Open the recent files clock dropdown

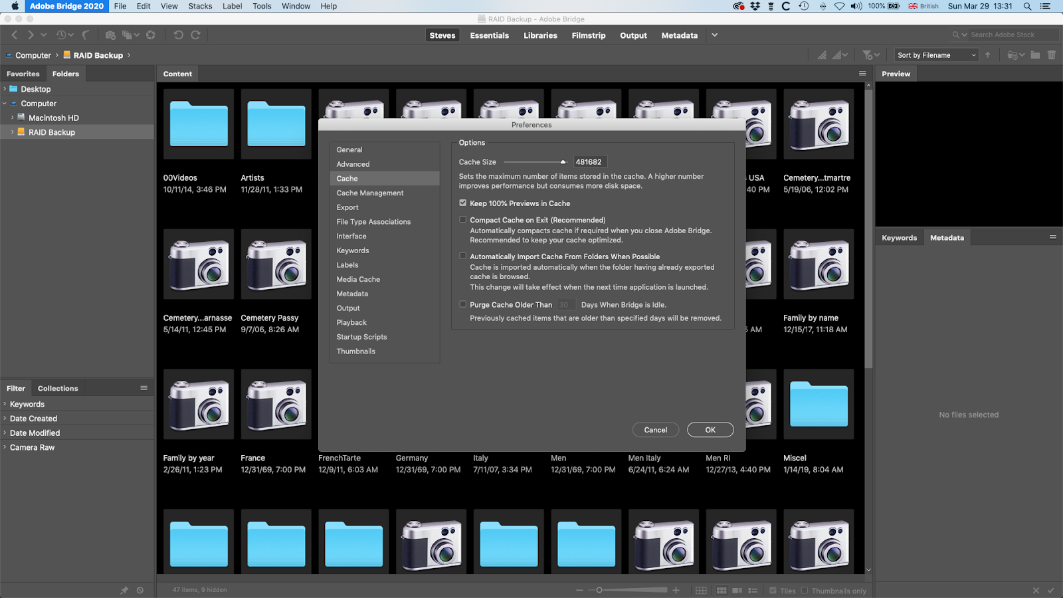[x=64, y=35]
